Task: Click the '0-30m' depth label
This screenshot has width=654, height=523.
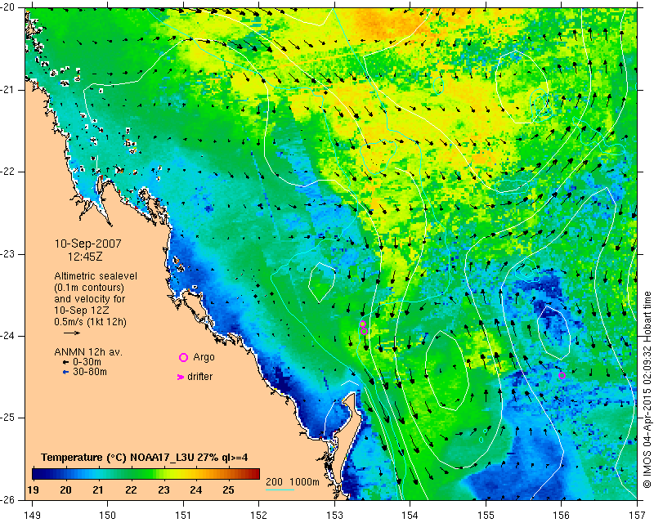Action: [87, 362]
